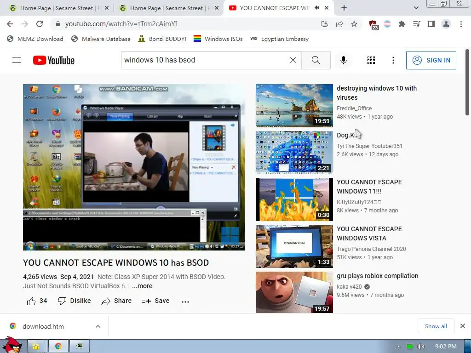Image resolution: width=471 pixels, height=353 pixels.
Task: Open Freddie_Office channel name
Action: pos(354,108)
